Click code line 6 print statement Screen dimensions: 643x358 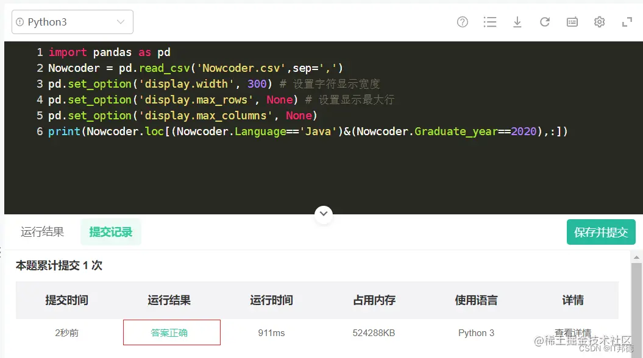tap(308, 132)
